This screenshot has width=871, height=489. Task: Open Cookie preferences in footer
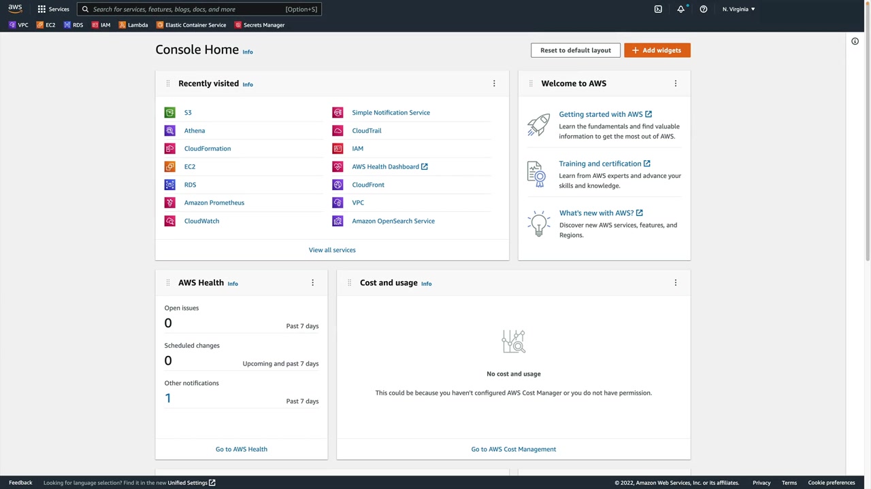832,483
